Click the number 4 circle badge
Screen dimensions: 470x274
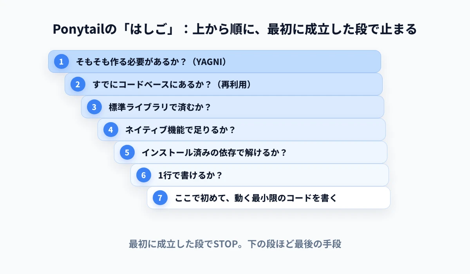(x=111, y=130)
